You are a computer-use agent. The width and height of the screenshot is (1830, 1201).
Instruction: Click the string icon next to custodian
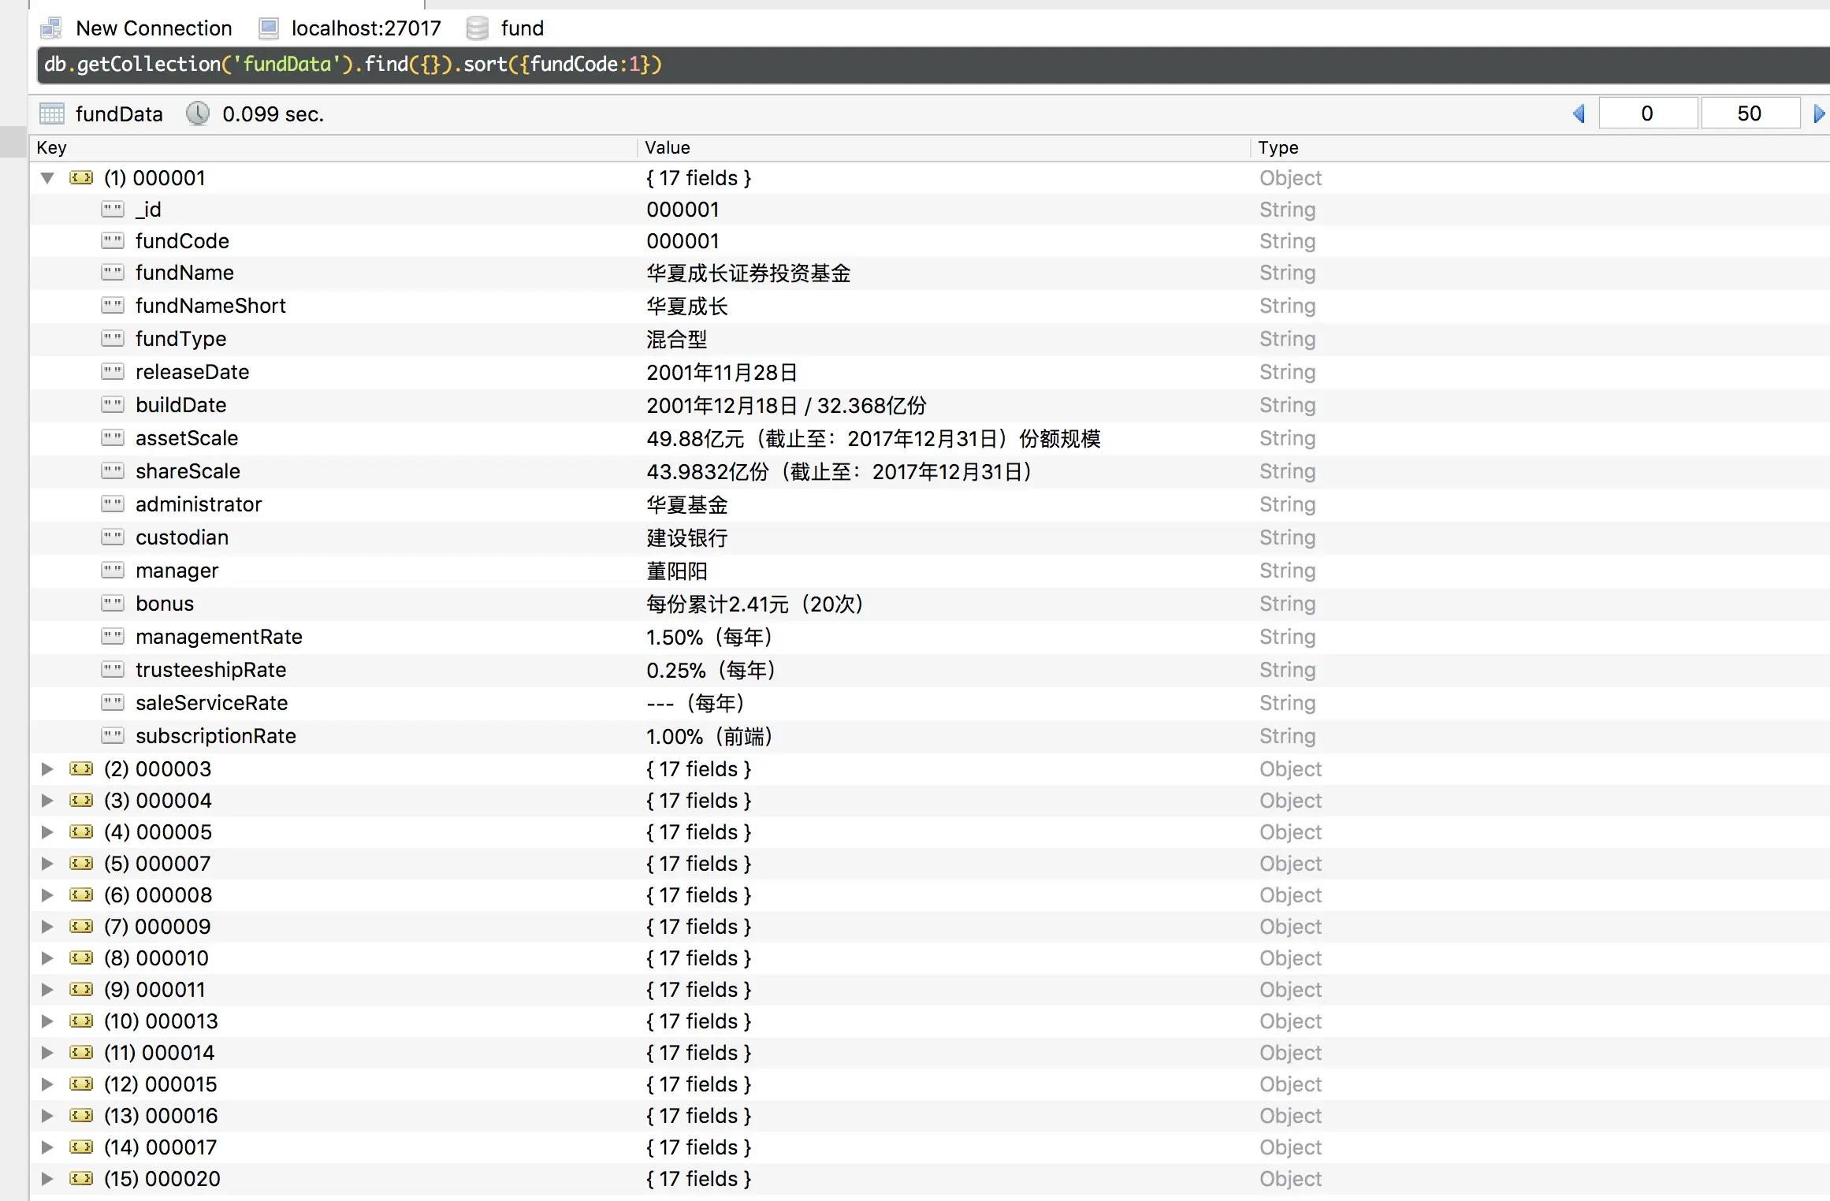tap(113, 537)
